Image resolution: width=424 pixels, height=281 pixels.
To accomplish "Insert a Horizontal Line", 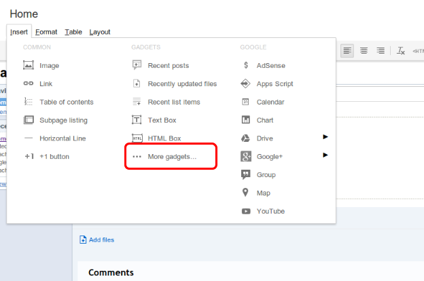I will pos(63,138).
